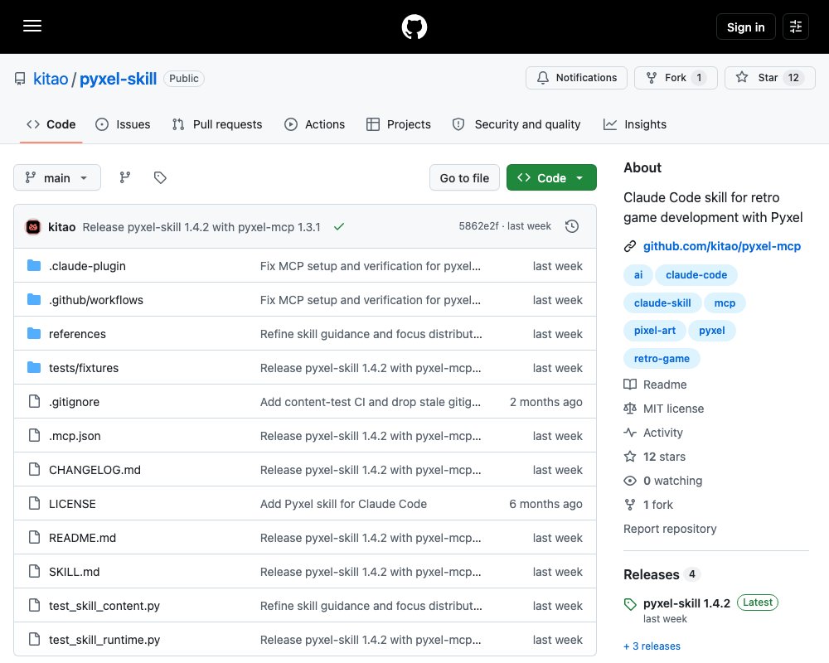The image size is (829, 663).
Task: Click the file icon next to LICENSE
Action: [34, 503]
